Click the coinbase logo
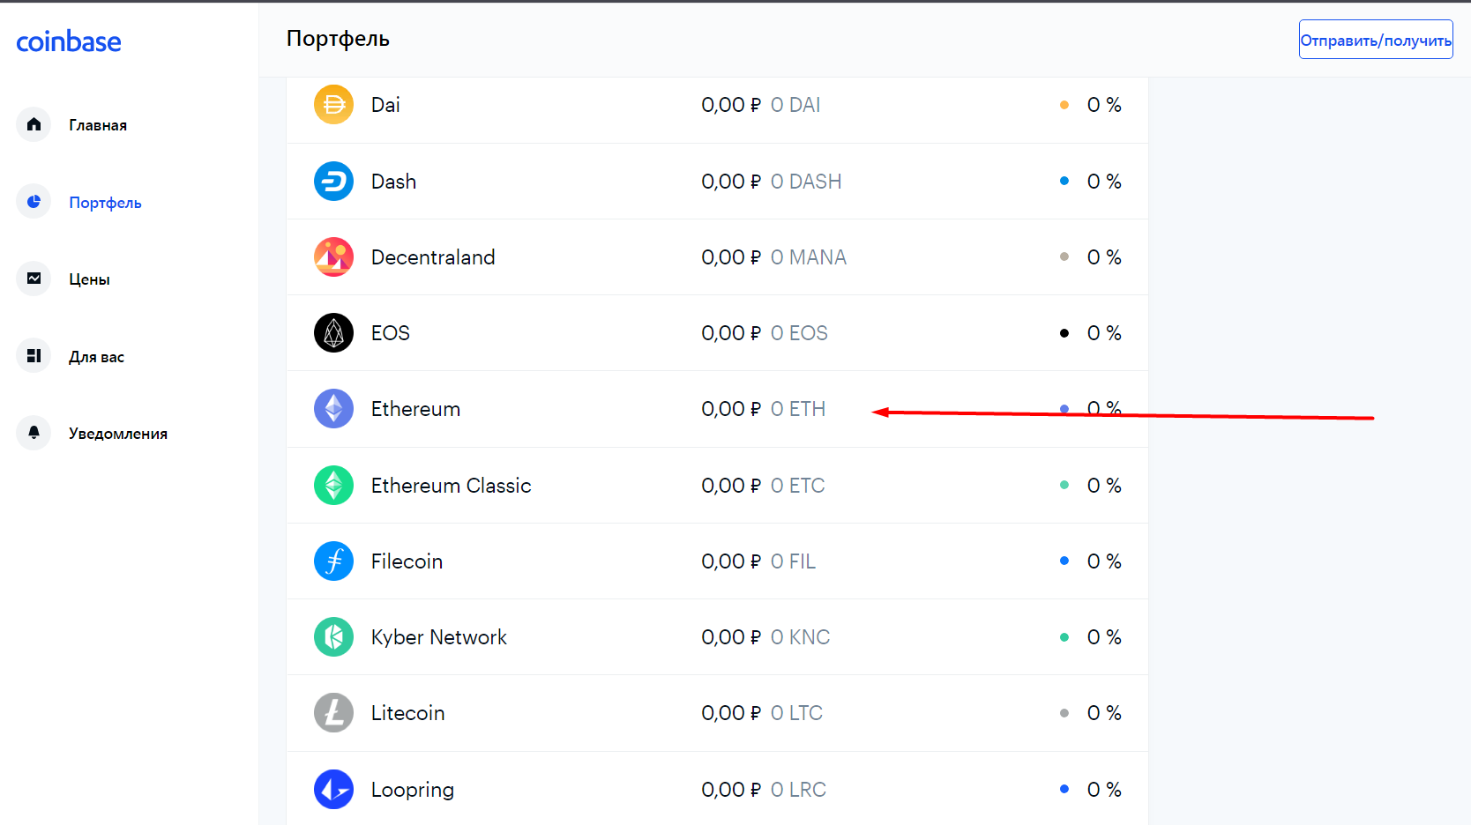Viewport: 1471px width, 825px height. pyautogui.click(x=69, y=41)
